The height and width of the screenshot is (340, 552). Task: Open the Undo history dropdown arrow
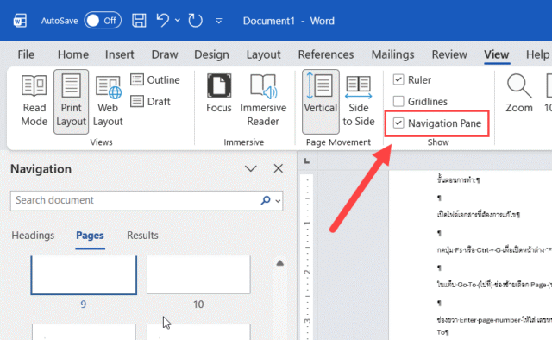(x=178, y=21)
